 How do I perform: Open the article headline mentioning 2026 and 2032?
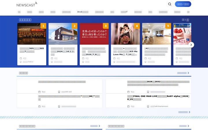[x=158, y=83]
